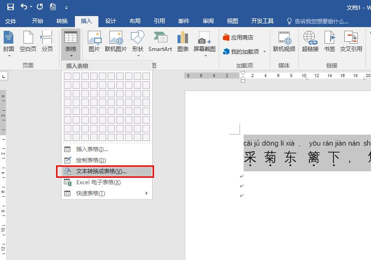Insert a 图表 chart

pos(183,41)
